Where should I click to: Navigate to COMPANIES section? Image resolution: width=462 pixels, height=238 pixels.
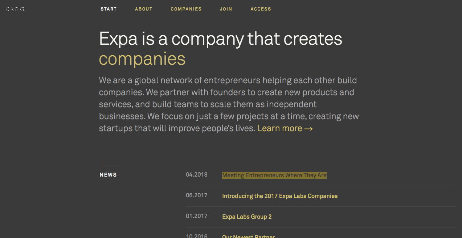coord(186,9)
